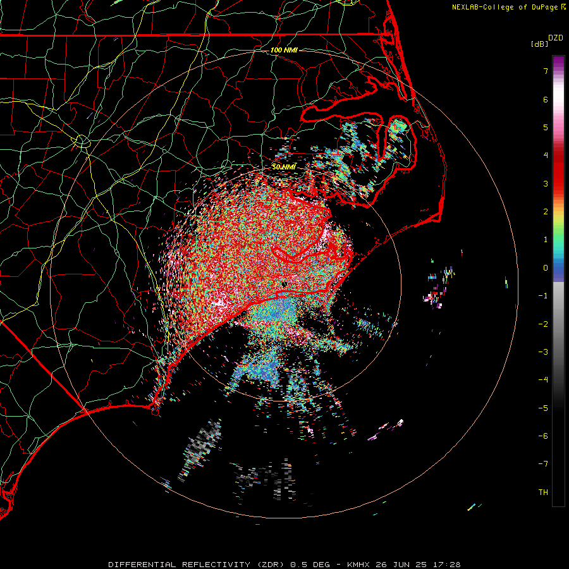This screenshot has height=569, width=569.
Task: Click the "TH" label on the color scale
Action: (x=543, y=493)
